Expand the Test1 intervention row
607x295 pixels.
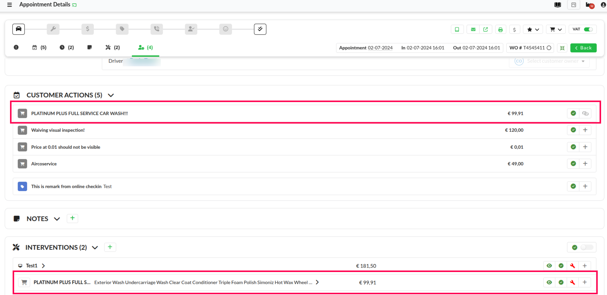click(x=43, y=266)
